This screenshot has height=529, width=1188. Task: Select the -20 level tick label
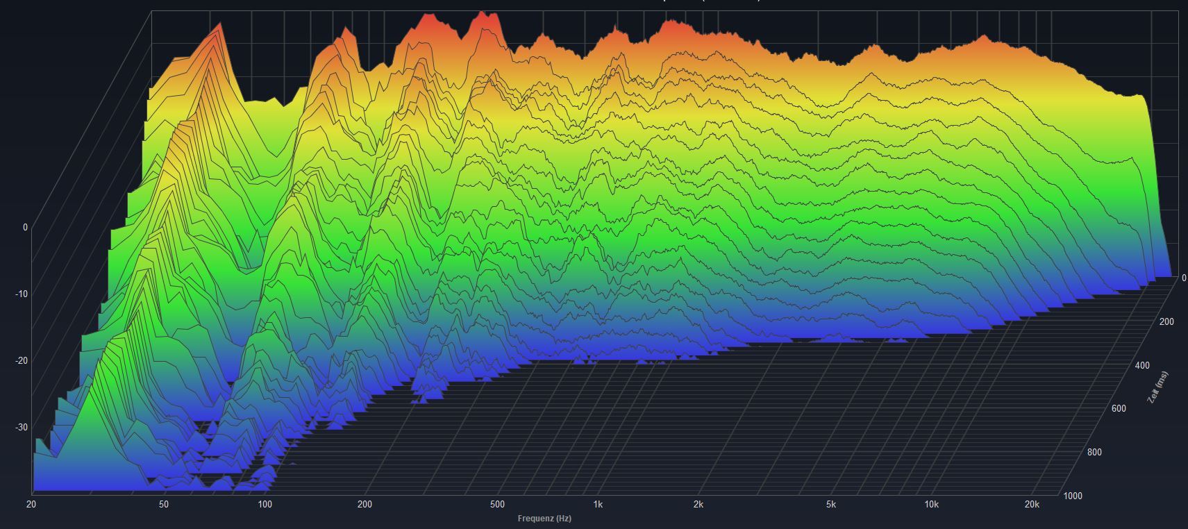point(22,361)
